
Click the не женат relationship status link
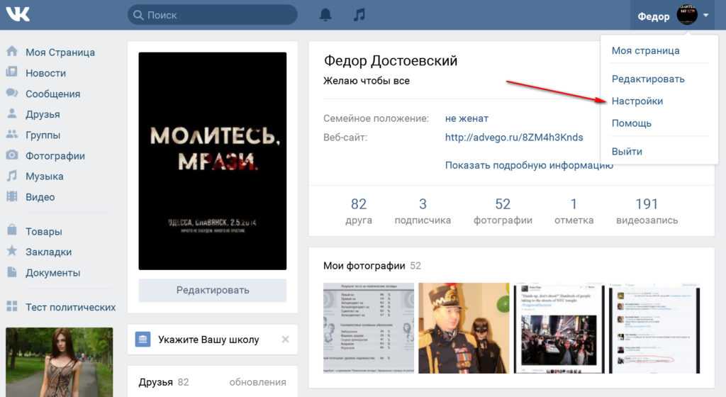(467, 118)
